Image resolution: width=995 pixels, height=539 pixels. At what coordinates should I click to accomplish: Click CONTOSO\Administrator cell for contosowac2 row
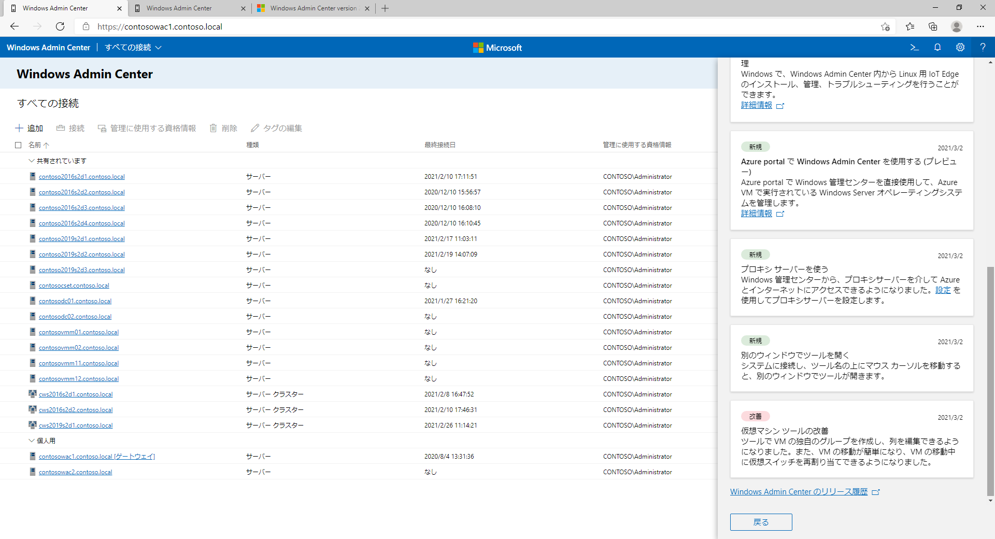[637, 472]
